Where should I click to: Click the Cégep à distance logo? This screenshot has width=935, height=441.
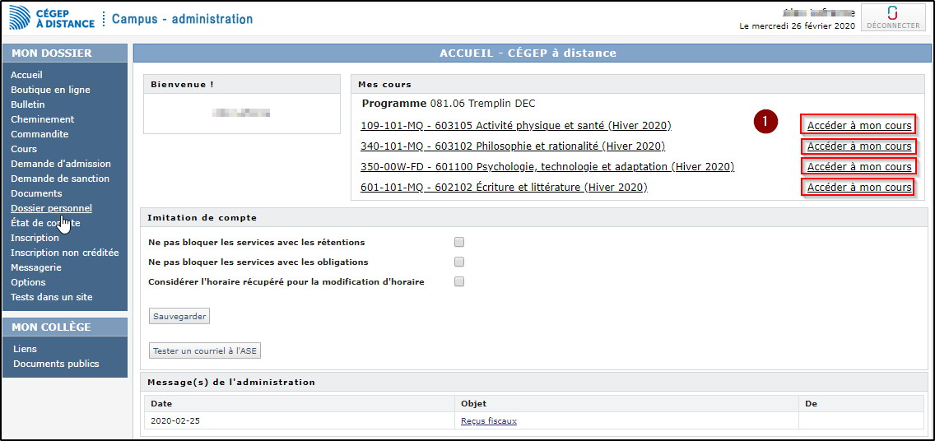click(51, 17)
